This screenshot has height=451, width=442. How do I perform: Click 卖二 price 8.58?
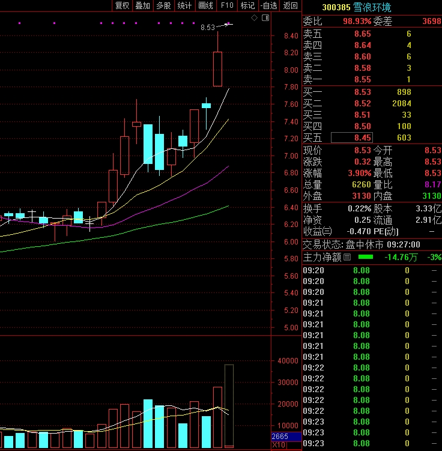pos(362,68)
